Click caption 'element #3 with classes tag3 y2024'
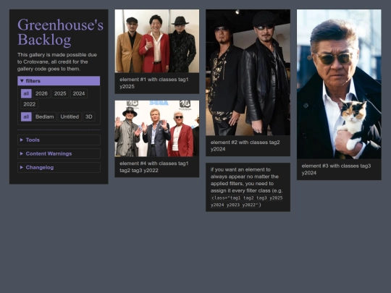The image size is (391, 293). tap(336, 169)
